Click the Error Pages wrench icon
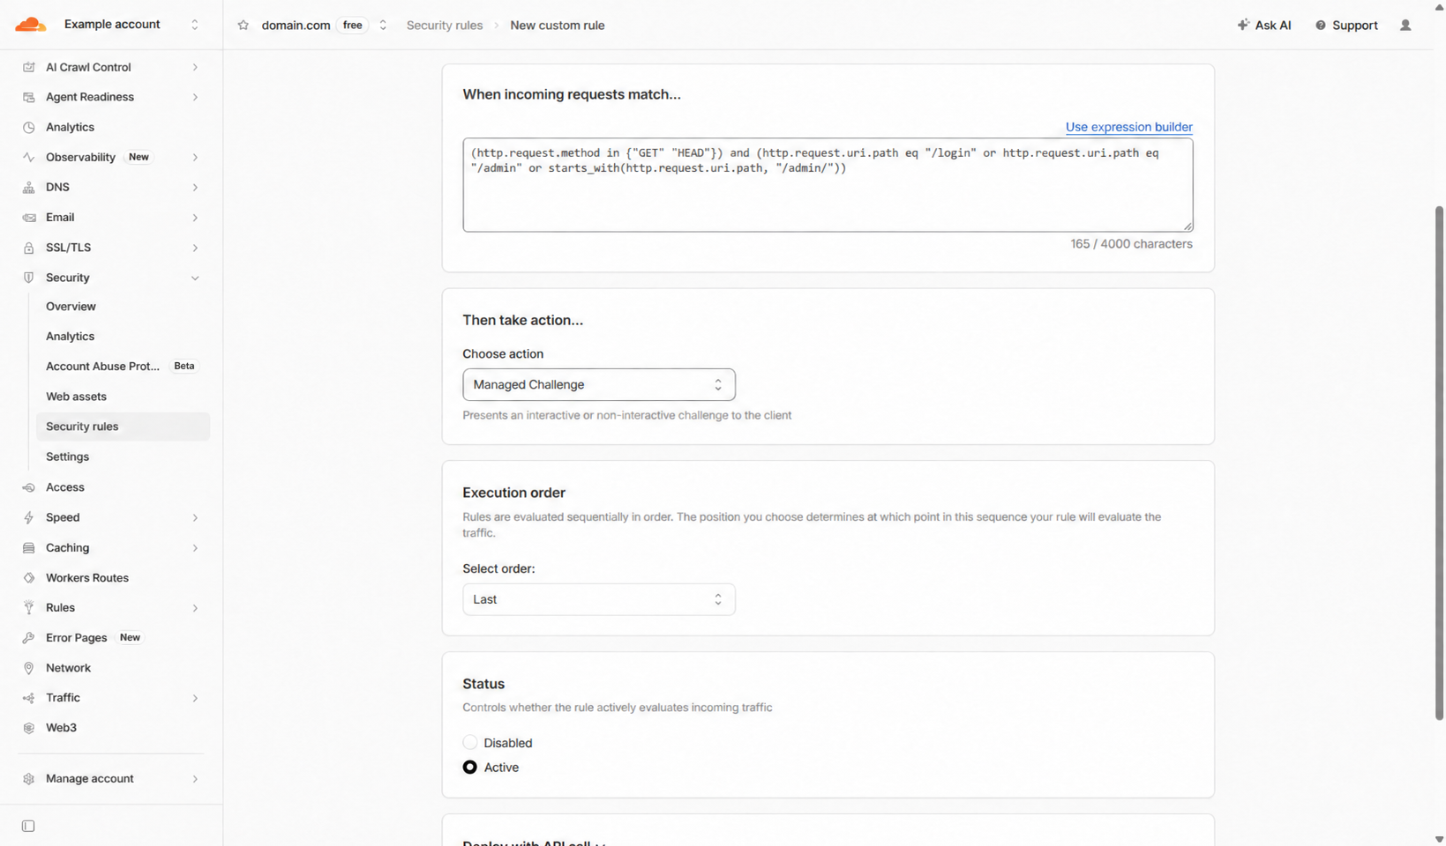 click(x=28, y=638)
